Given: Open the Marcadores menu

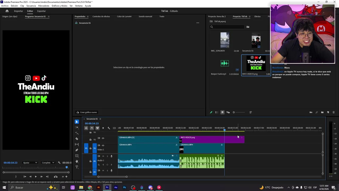Looking at the screenshot, I should point(44,6).
